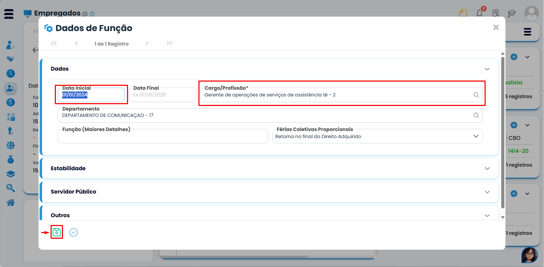Click the Data Final date field
The width and height of the screenshot is (544, 267).
pos(162,95)
